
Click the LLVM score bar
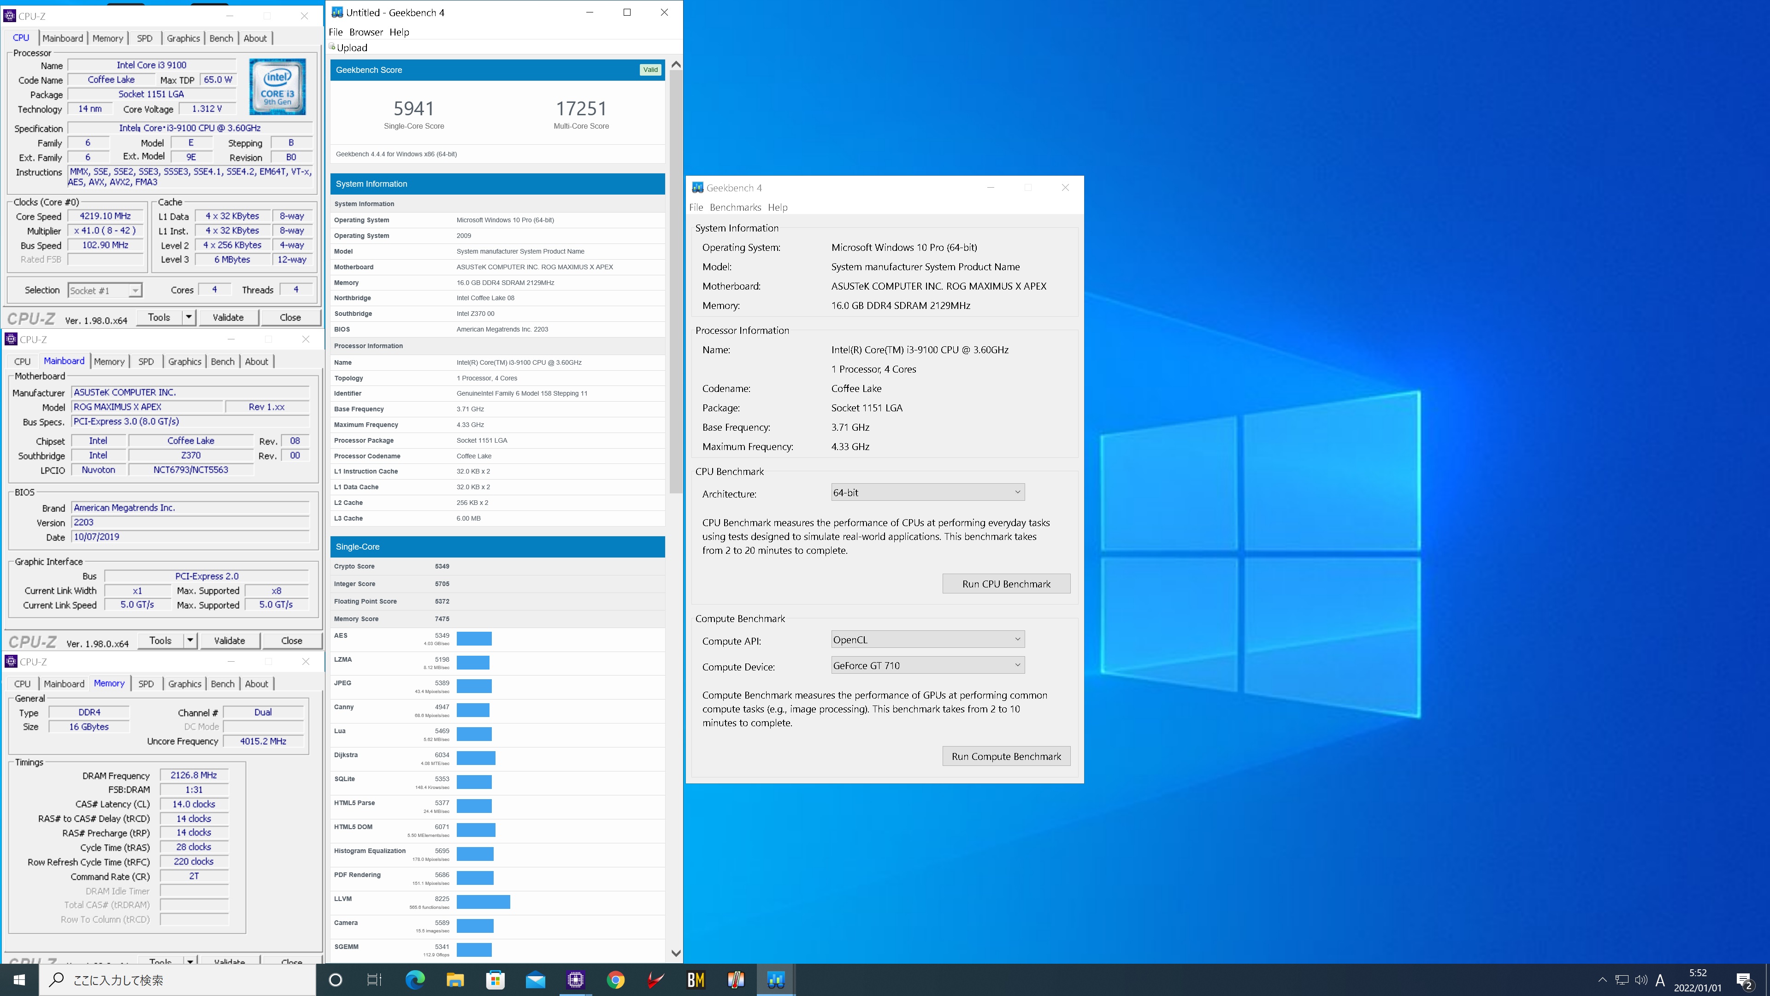click(483, 902)
